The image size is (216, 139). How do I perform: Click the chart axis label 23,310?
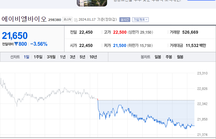(x=202, y=73)
